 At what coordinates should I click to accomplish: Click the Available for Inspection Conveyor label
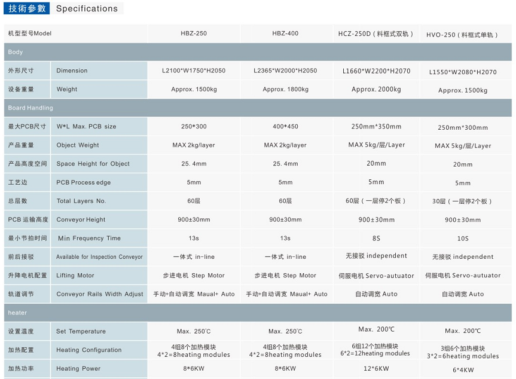99,257
